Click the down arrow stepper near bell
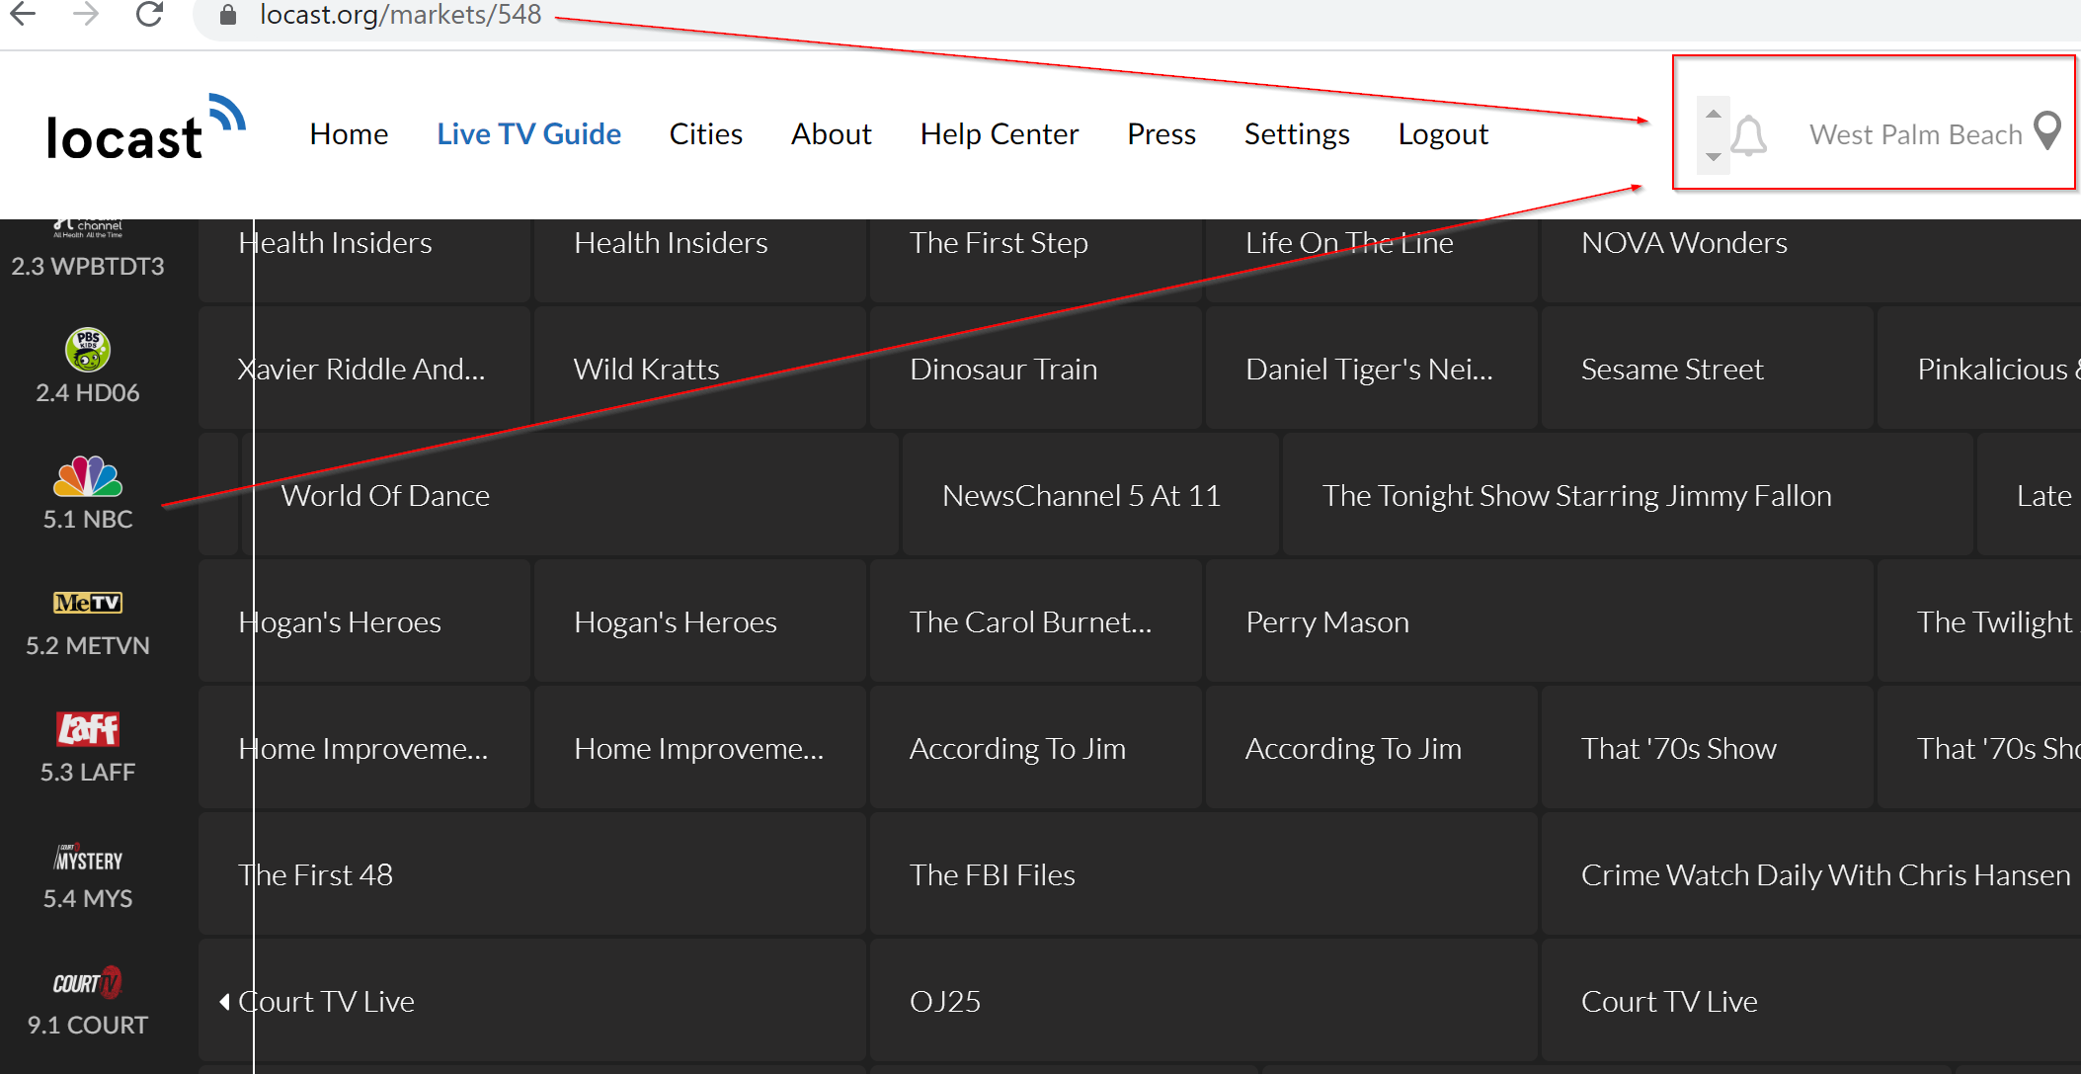This screenshot has height=1074, width=2081. coord(1714,157)
